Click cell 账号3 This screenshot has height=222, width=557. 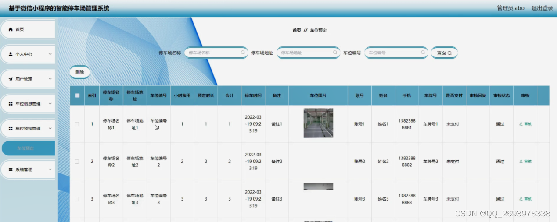pos(359,199)
